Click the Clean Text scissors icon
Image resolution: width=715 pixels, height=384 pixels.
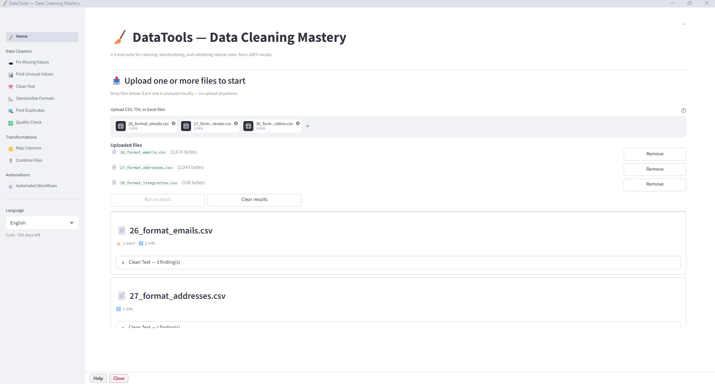pos(11,87)
